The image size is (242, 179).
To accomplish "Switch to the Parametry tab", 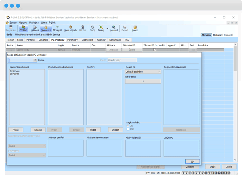I will coord(73,40).
